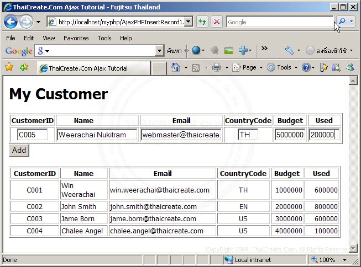Viewport: 361px width, 267px height.
Task: Click the magnifier Search button
Action: [x=342, y=22]
